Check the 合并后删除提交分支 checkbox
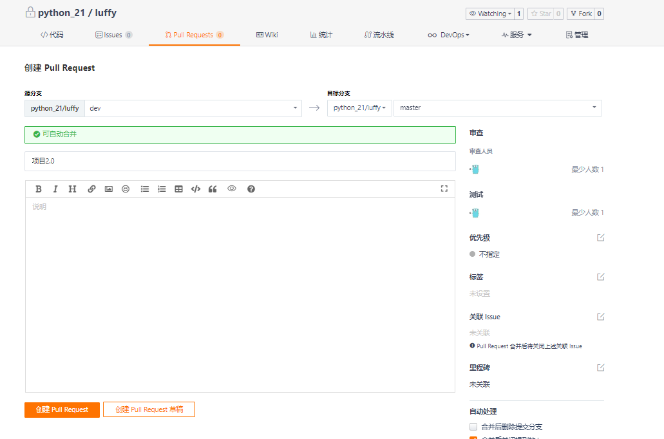Viewport: 664px width, 439px height. coord(473,427)
